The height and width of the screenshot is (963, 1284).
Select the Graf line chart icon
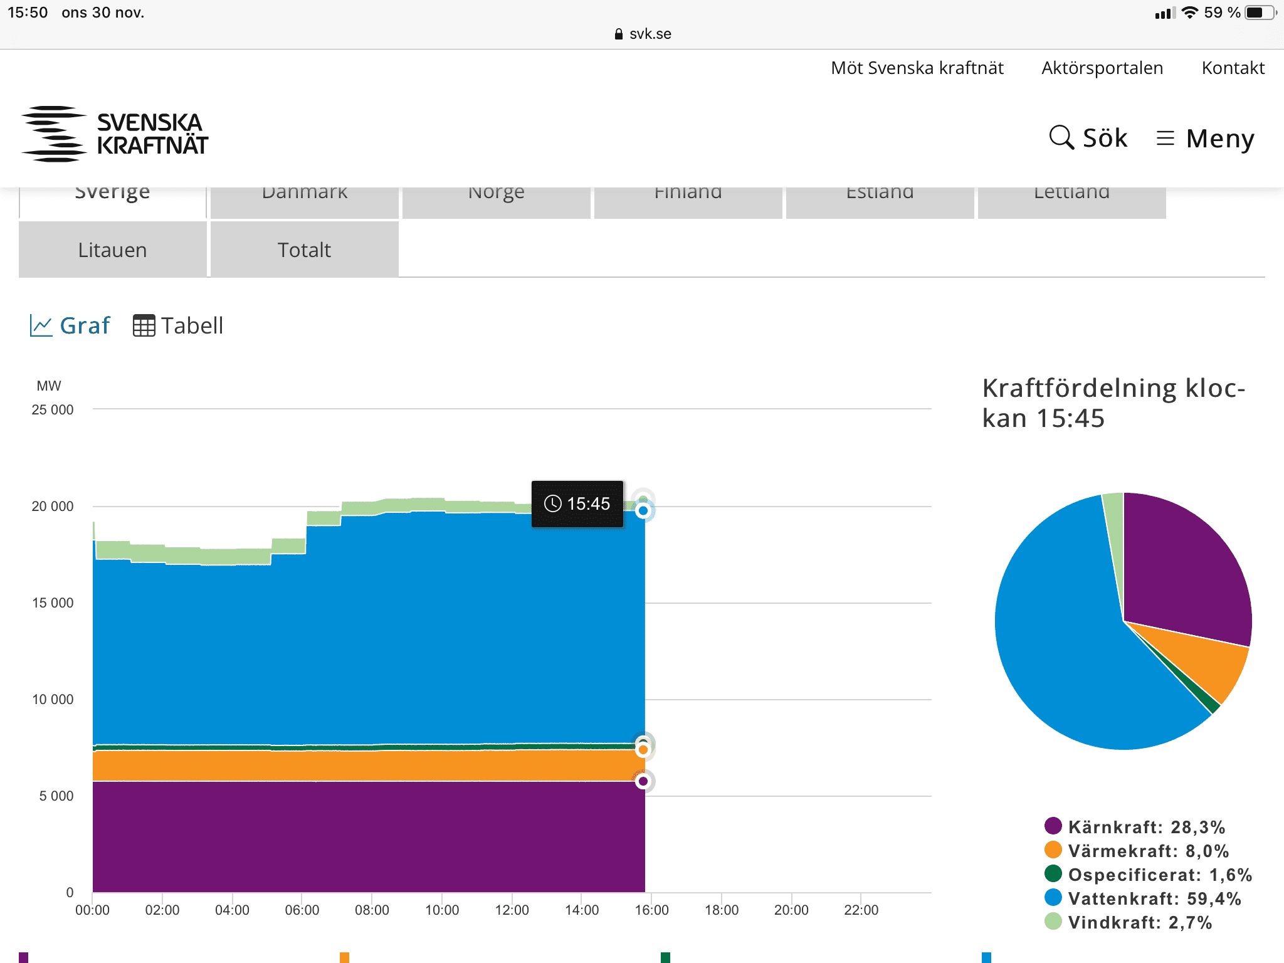tap(41, 326)
